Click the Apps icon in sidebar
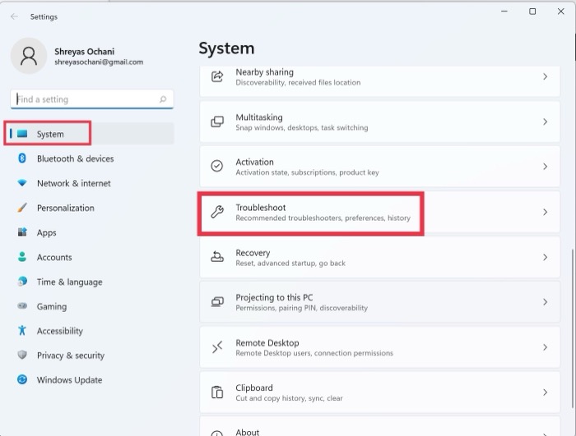Image resolution: width=576 pixels, height=436 pixels. pos(22,232)
